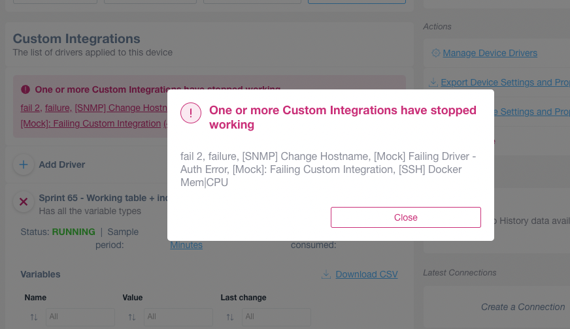Click the download icon beside Download CSV

326,274
